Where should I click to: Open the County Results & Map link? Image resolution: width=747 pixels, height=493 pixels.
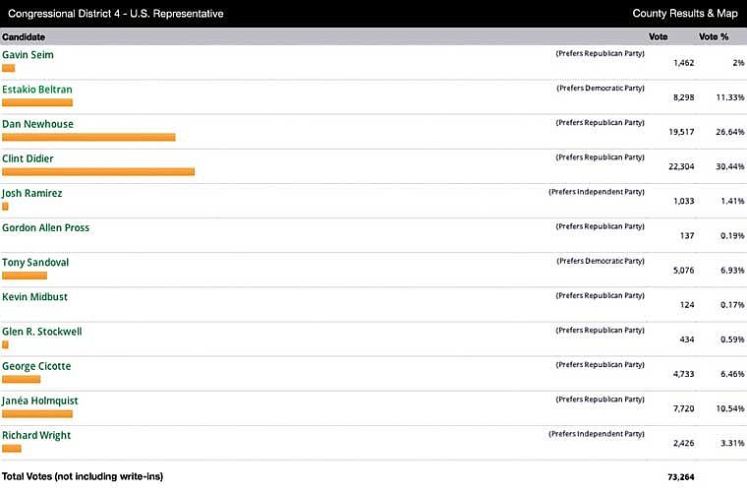point(684,14)
